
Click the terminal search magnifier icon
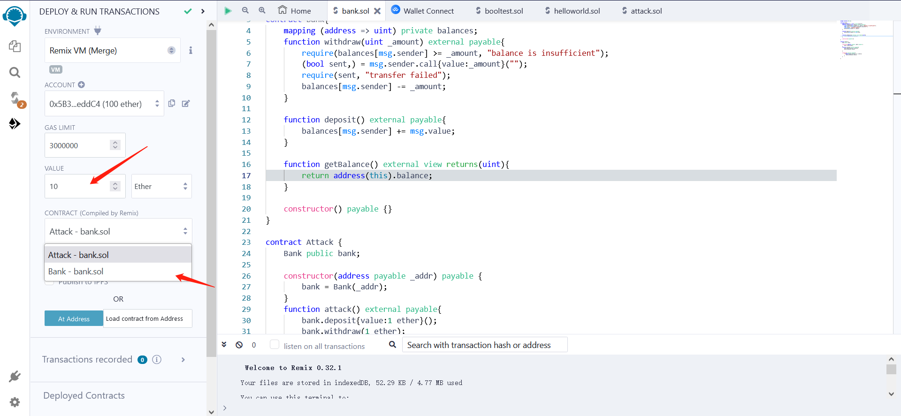point(392,344)
